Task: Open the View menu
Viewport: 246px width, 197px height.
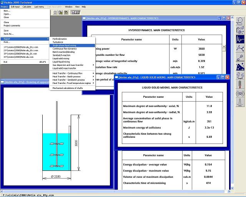Action: coord(77,7)
